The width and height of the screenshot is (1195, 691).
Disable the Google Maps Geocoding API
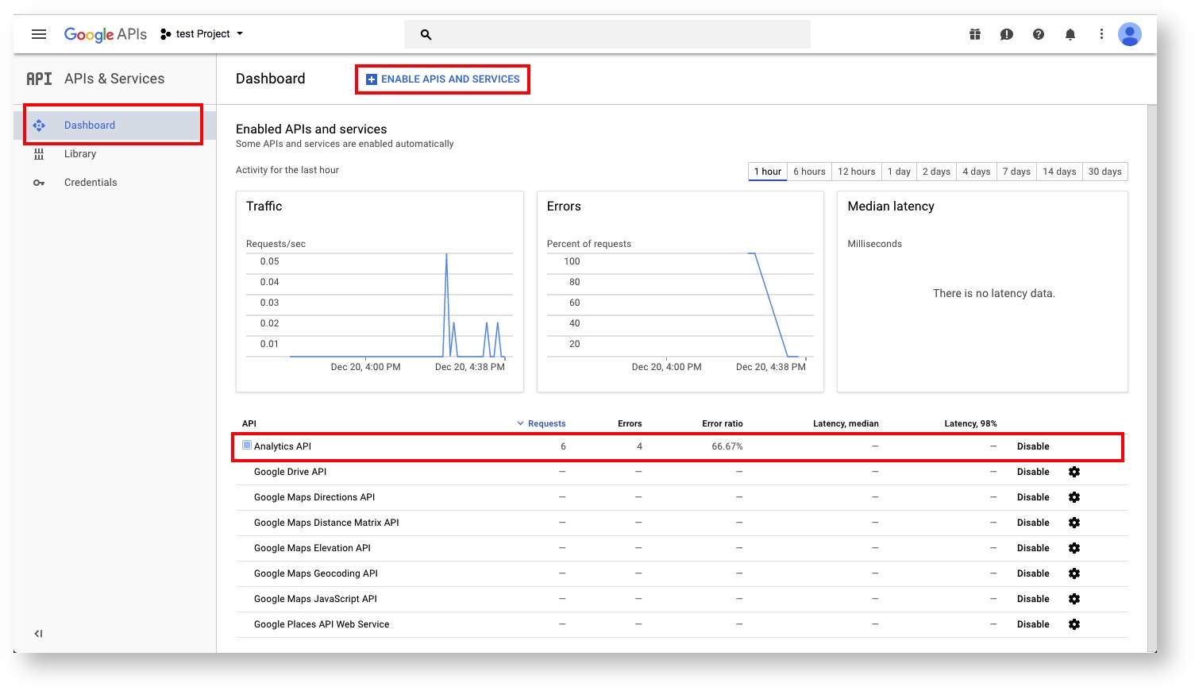pyautogui.click(x=1033, y=573)
